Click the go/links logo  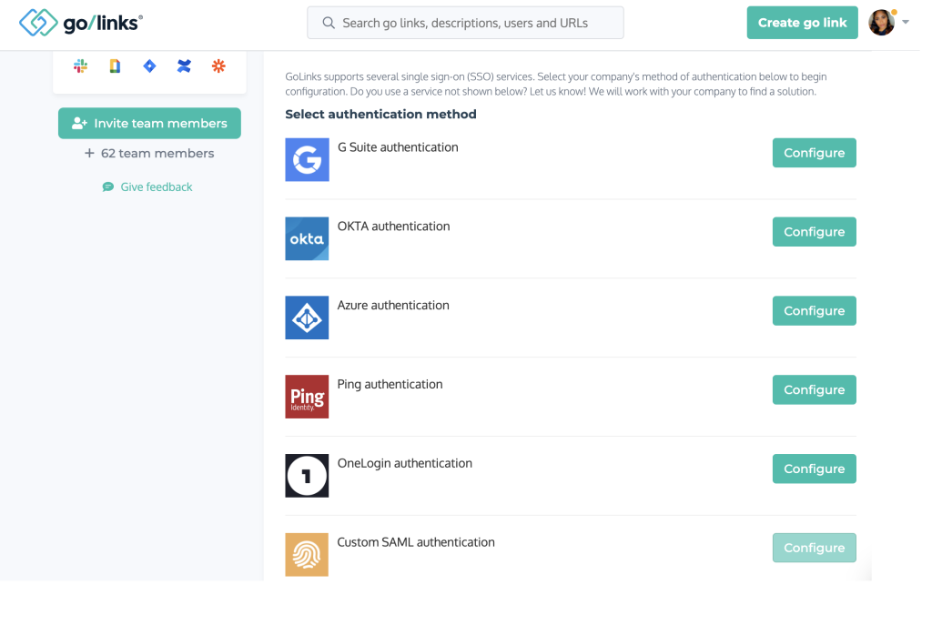tap(80, 22)
